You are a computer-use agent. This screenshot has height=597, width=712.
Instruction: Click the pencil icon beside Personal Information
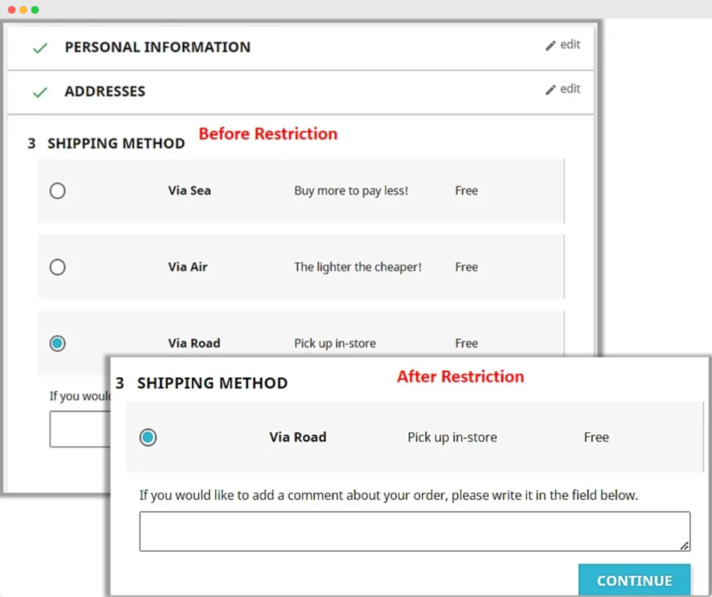click(551, 45)
